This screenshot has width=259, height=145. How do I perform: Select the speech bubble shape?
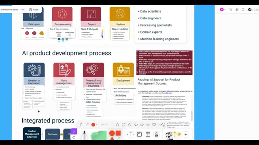[154, 125]
